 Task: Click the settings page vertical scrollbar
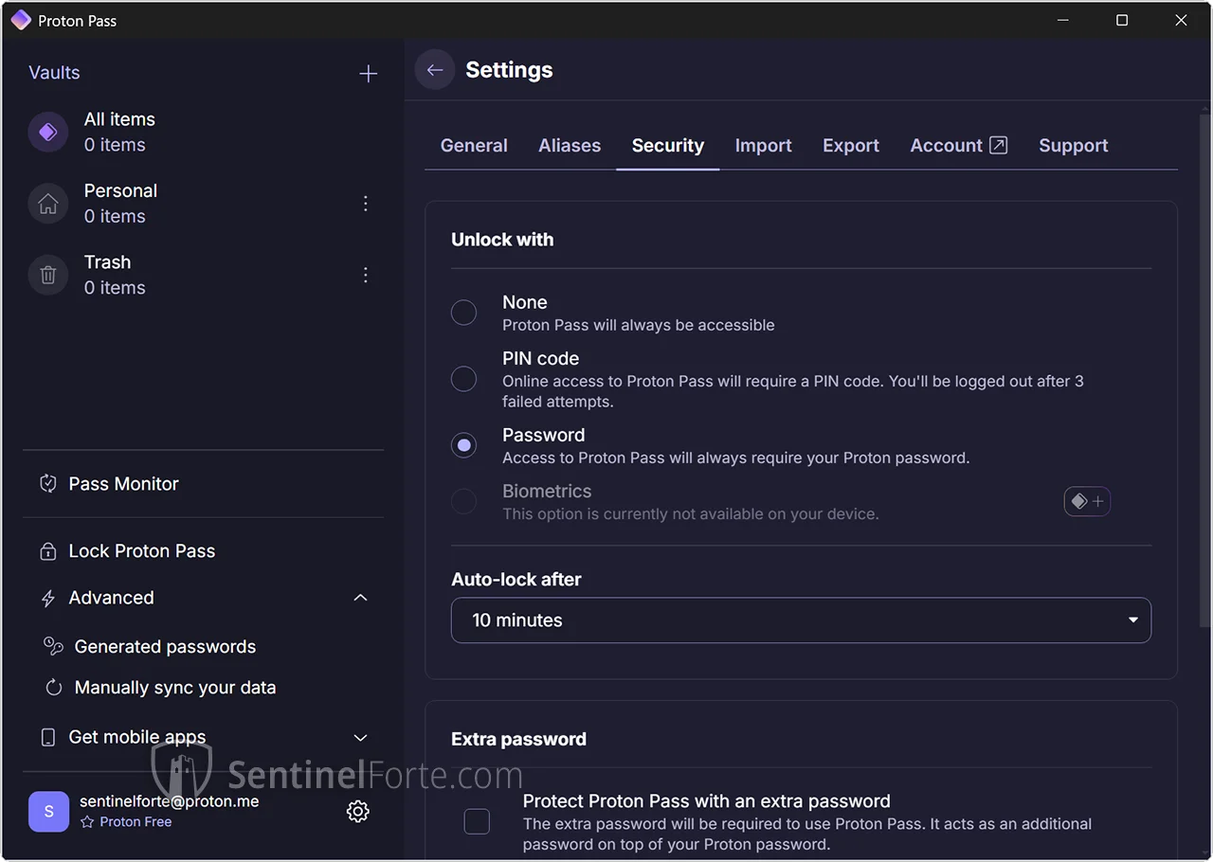pyautogui.click(x=1204, y=369)
